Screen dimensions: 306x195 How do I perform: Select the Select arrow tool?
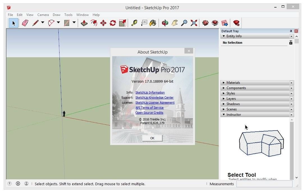click(x=13, y=23)
